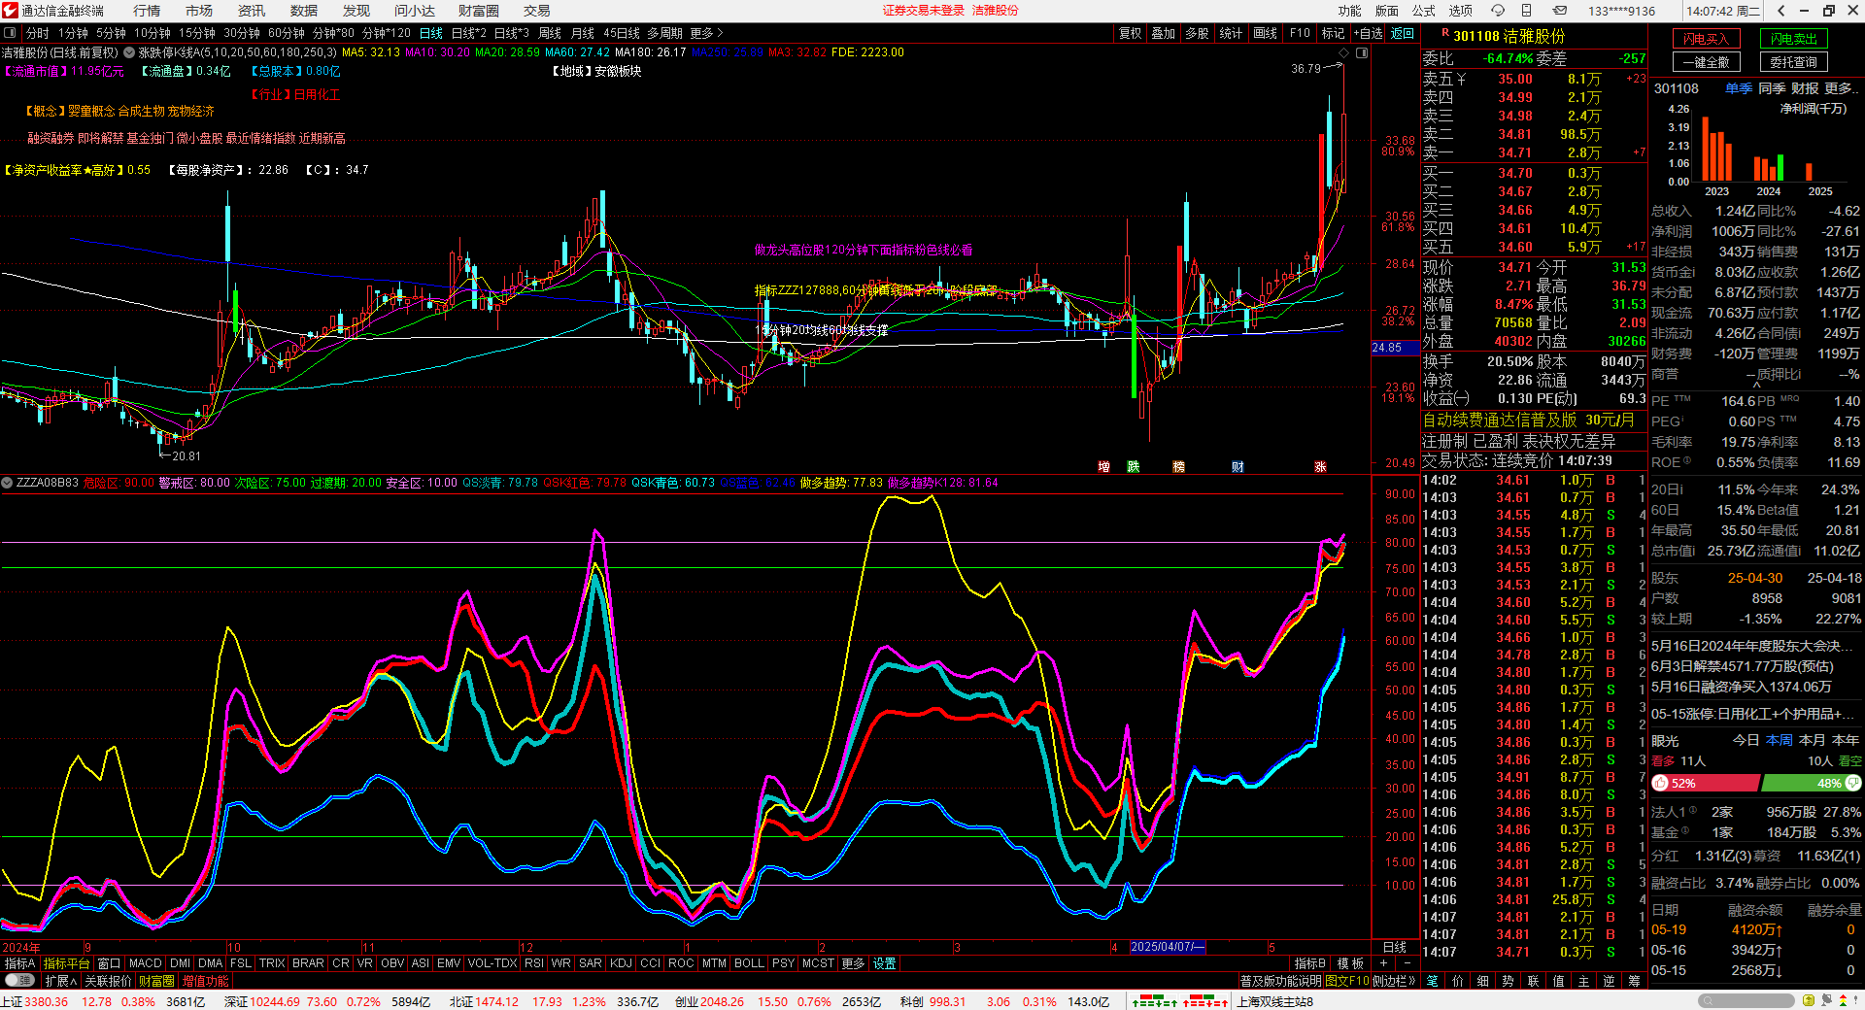The width and height of the screenshot is (1865, 1010).
Task: Click the 筹 chip distribution tab icon
Action: [1634, 981]
